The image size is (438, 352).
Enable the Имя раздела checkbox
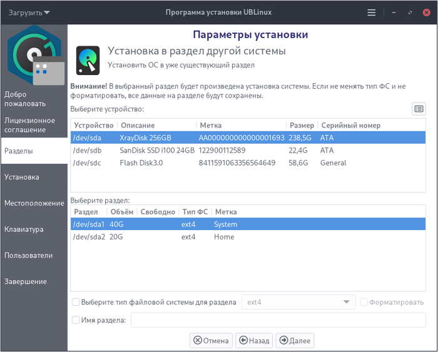tap(76, 320)
